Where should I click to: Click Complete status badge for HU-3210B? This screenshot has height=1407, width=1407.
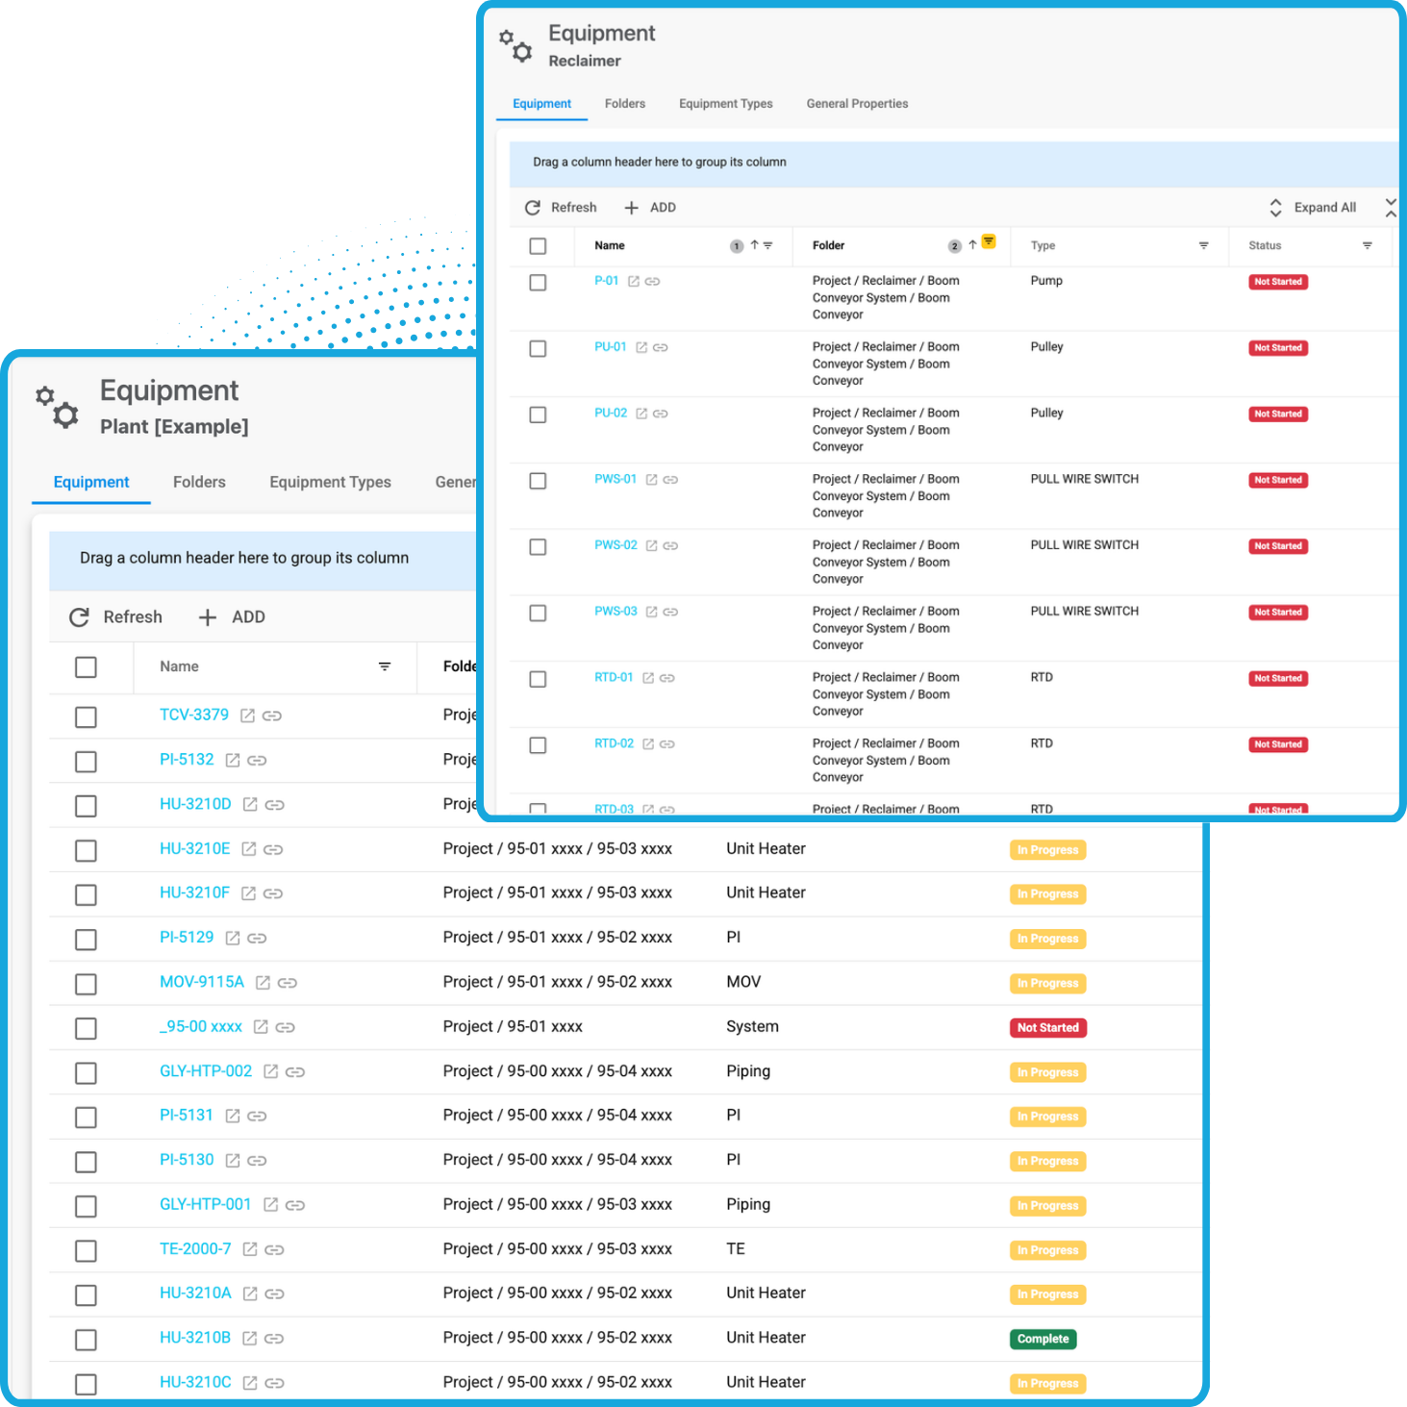click(1043, 1339)
